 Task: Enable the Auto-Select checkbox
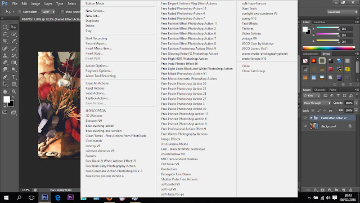tap(20, 12)
